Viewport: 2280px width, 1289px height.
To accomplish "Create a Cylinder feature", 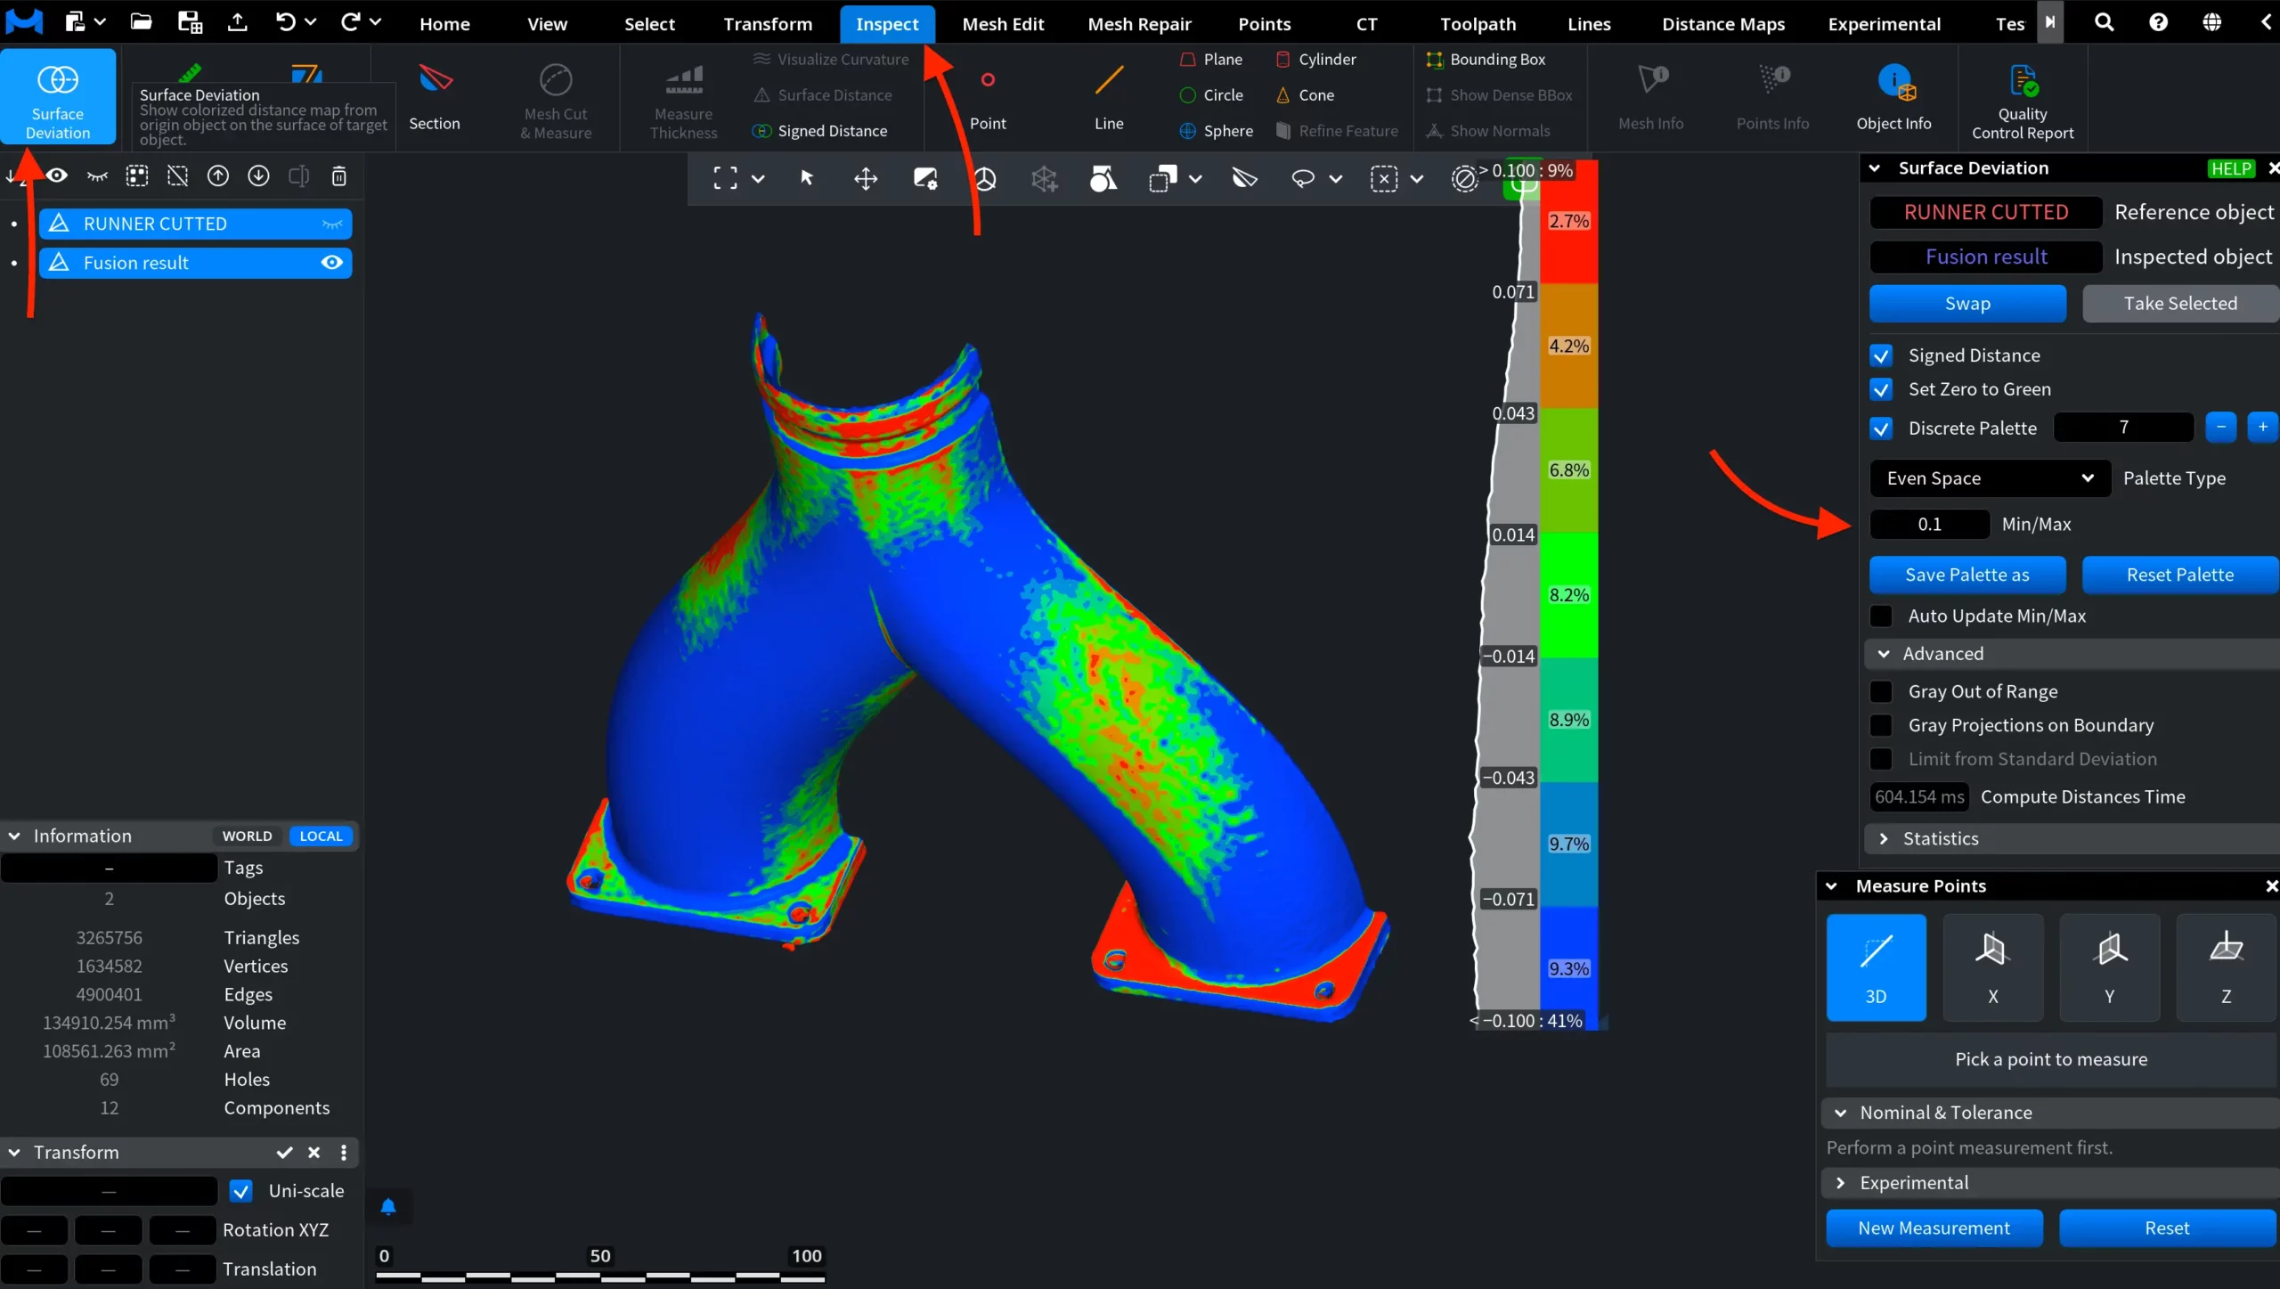I will pyautogui.click(x=1316, y=60).
